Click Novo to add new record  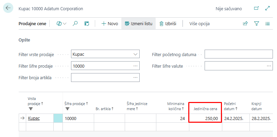tap(110, 23)
